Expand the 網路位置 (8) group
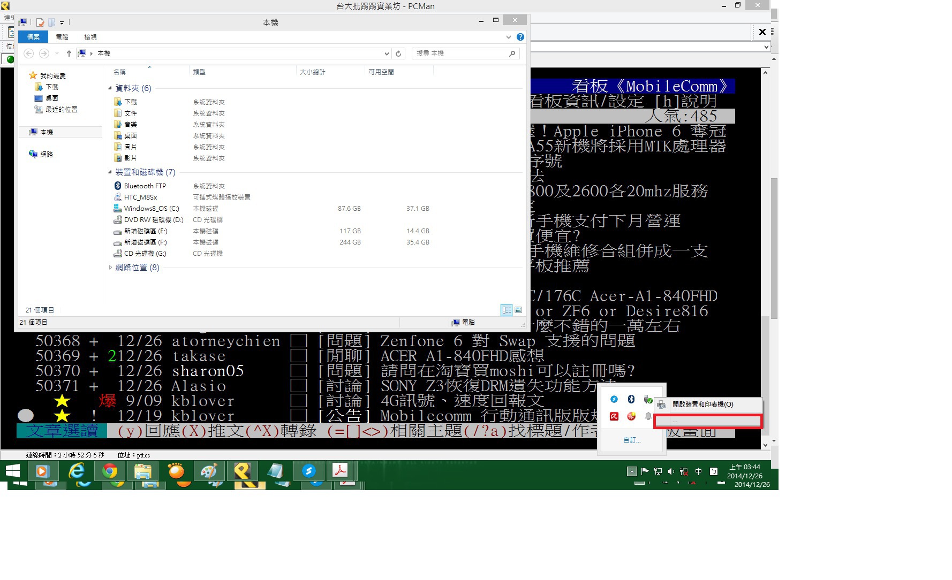952x580 pixels. click(x=110, y=268)
